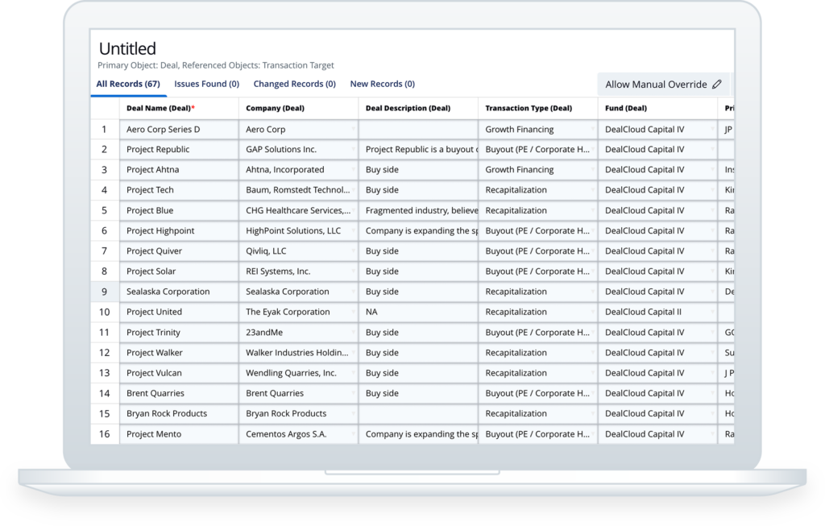Select the "Wendling Quarries, Inc." company cell
Image resolution: width=825 pixels, height=526 pixels.
coord(299,373)
